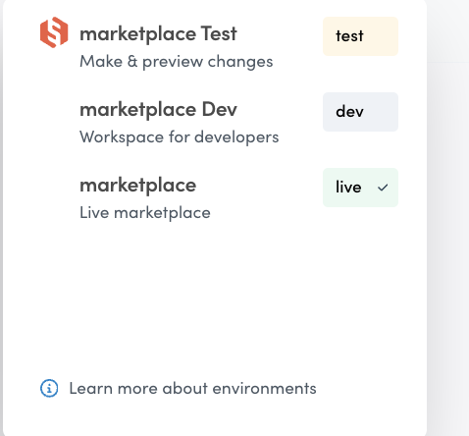Click the 'Live marketplace' description text

145,213
